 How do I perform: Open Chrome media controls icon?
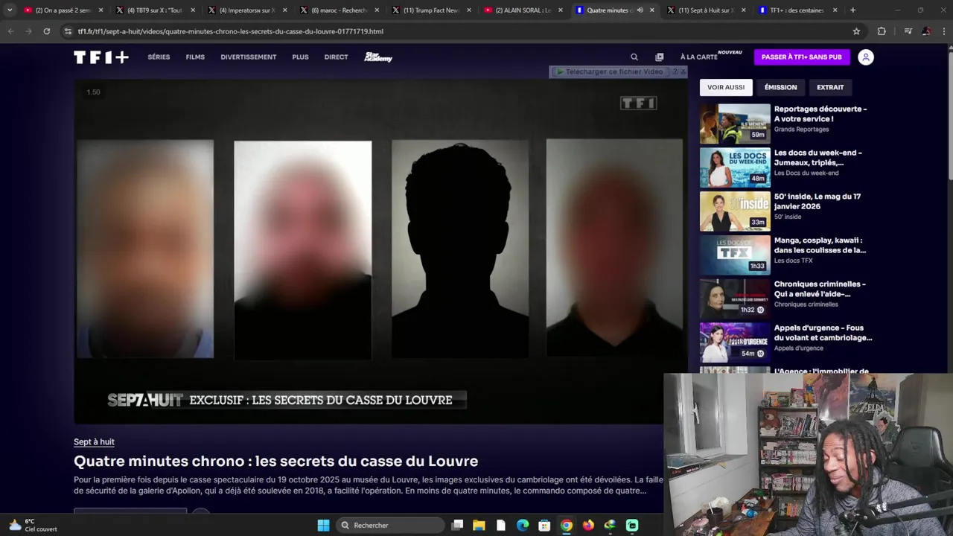(x=908, y=31)
